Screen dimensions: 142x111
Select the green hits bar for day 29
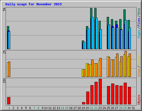point(125,14)
